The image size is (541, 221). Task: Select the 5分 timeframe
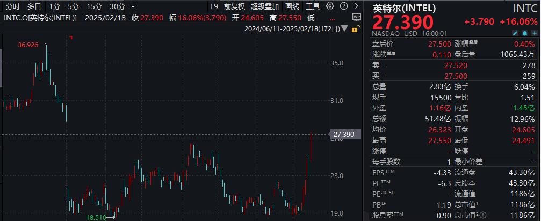tap(73, 6)
